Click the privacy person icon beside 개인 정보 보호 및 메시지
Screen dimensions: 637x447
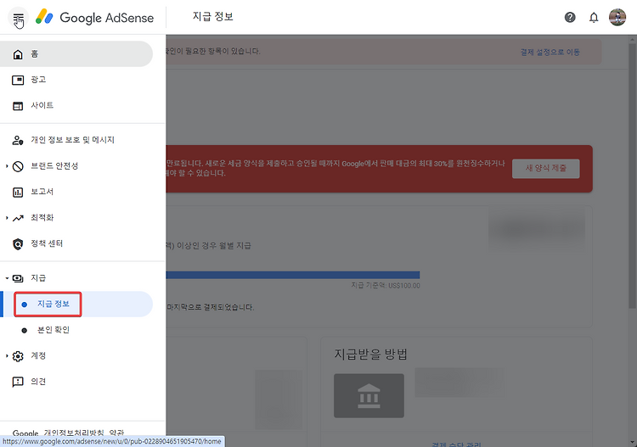pyautogui.click(x=18, y=140)
